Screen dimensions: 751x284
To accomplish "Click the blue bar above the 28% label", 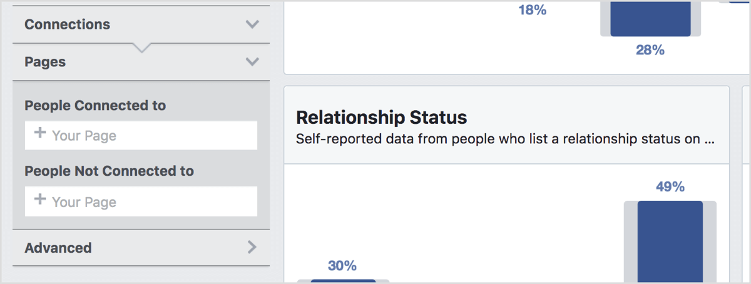I will click(650, 18).
